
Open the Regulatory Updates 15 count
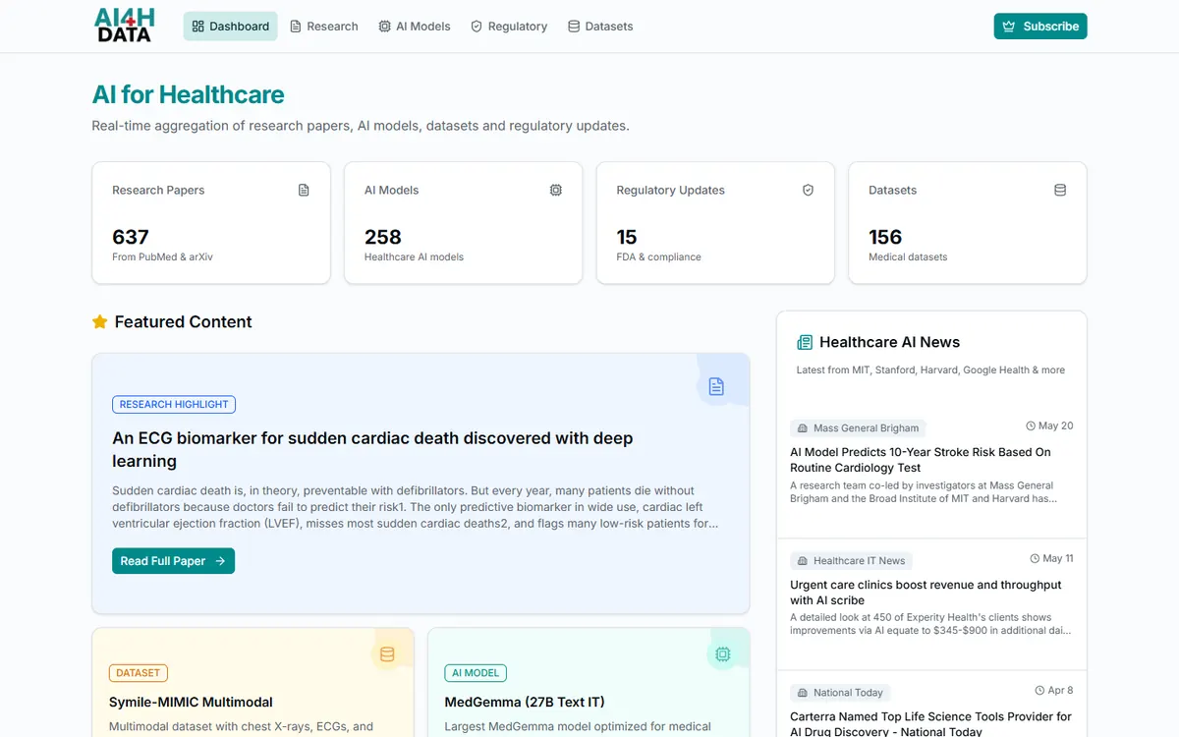tap(627, 237)
